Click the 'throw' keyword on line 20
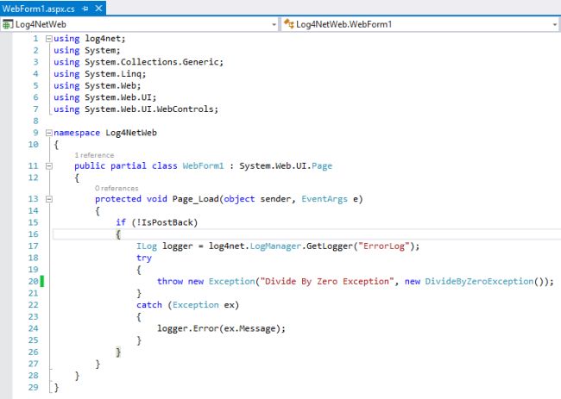 (x=170, y=282)
